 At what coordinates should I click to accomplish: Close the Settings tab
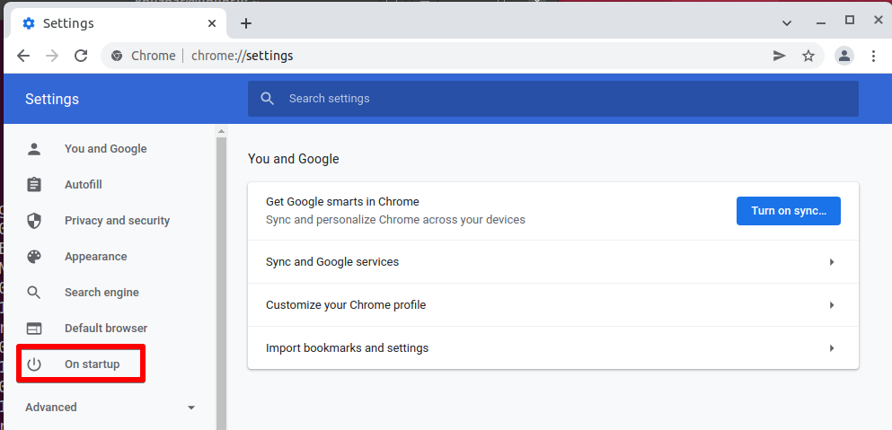212,23
